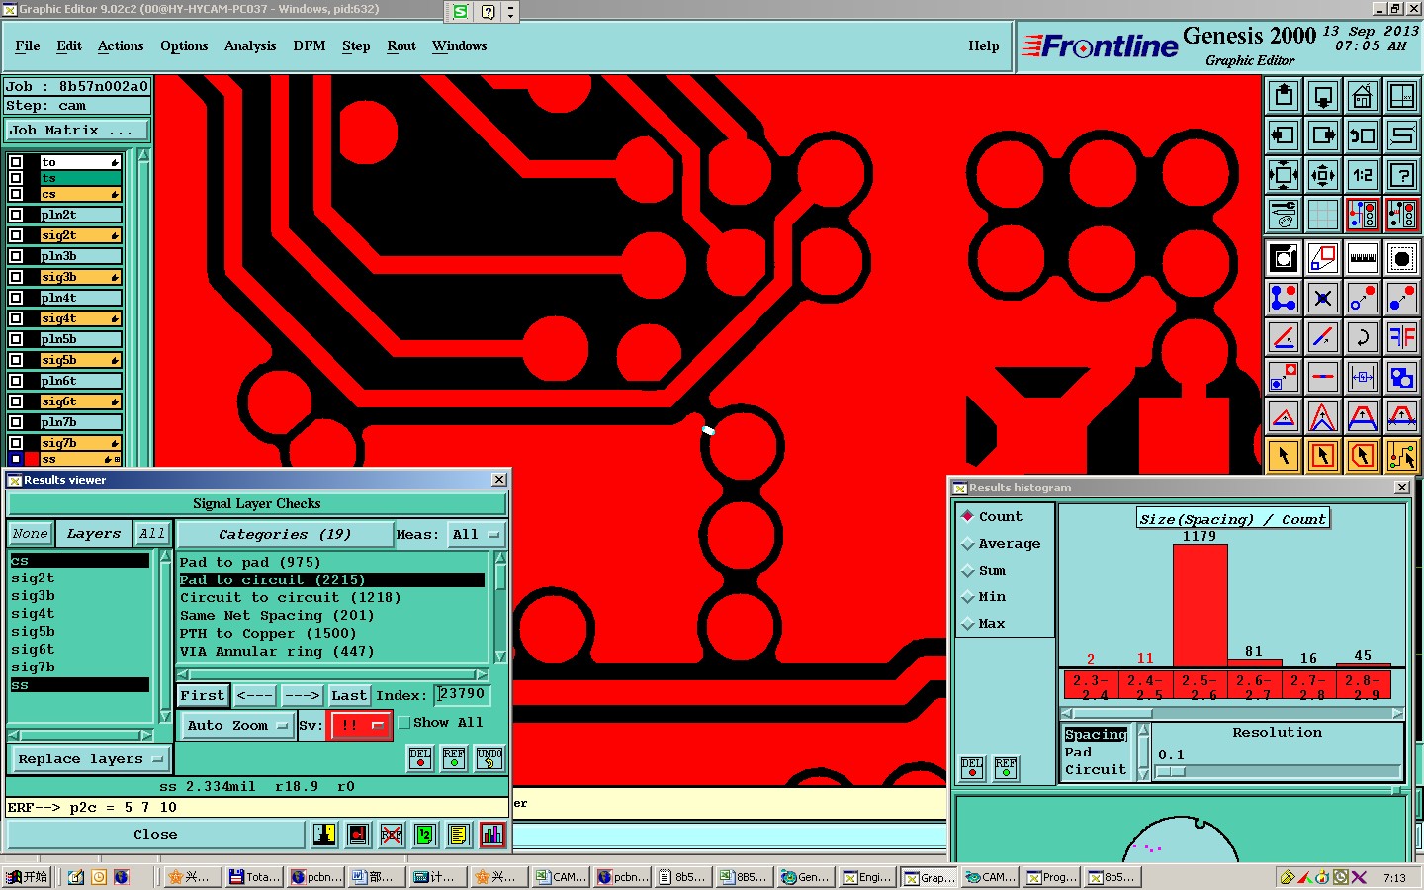Select the Average radio option
This screenshot has width=1424, height=890.
pos(968,543)
